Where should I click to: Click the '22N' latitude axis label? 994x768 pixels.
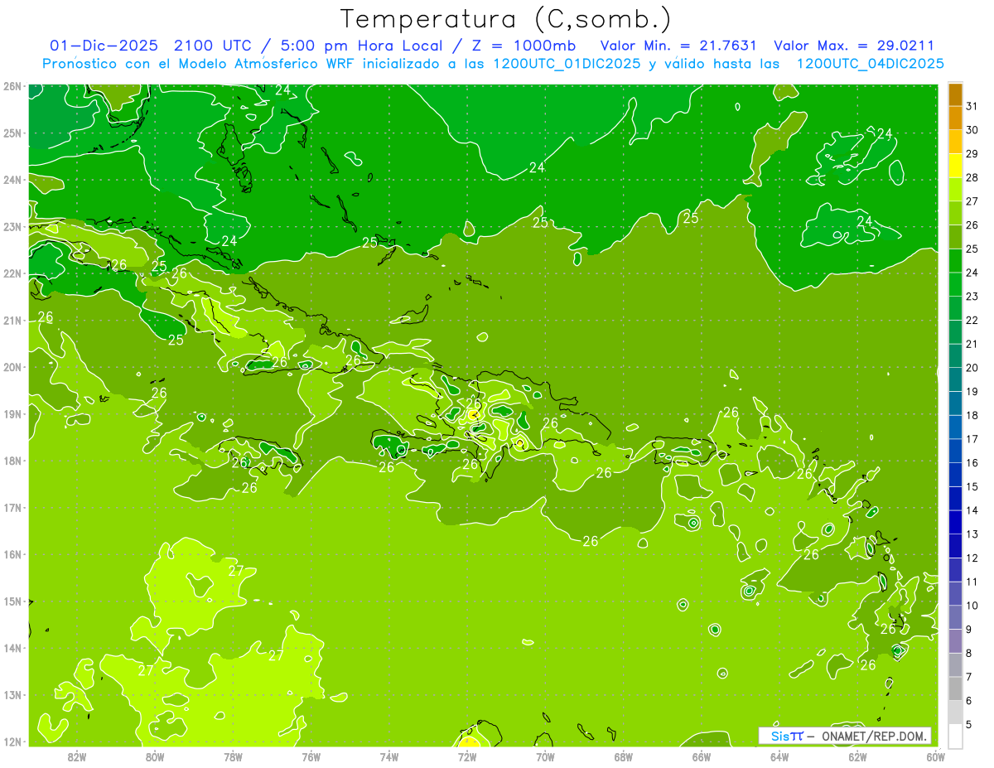[x=12, y=273]
